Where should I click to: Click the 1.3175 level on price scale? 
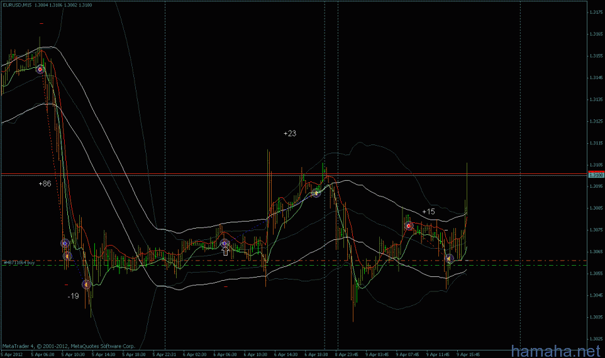595,13
